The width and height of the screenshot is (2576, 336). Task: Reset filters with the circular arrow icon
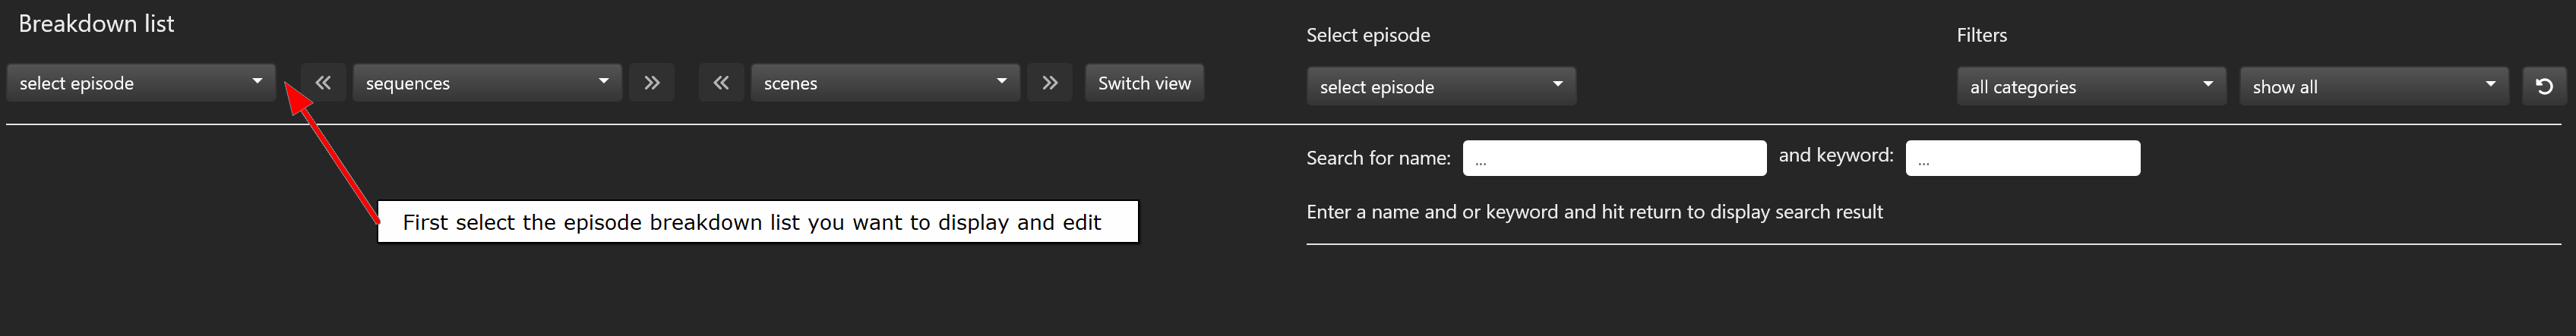tap(2544, 86)
